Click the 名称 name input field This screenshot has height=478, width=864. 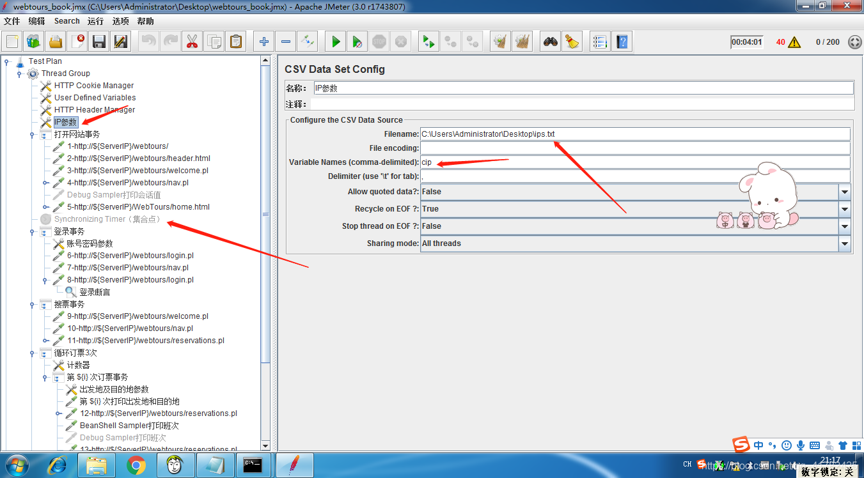(x=583, y=88)
